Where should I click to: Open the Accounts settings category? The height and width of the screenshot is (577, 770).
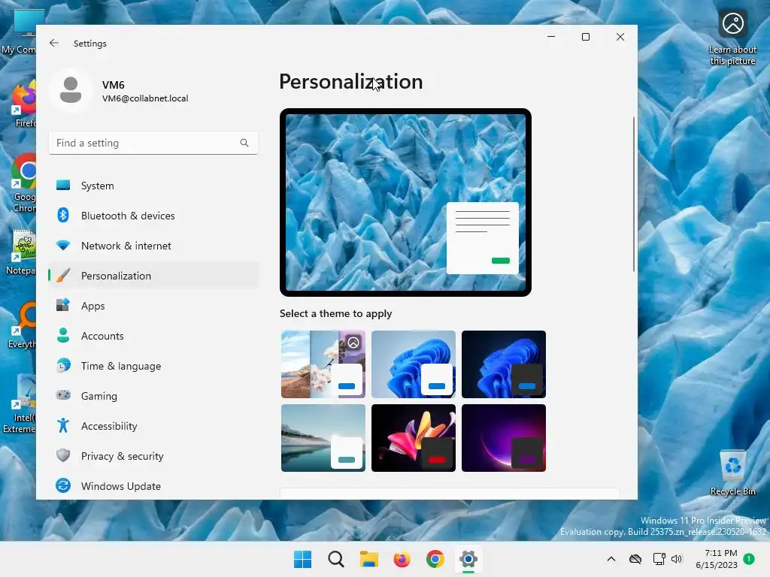pos(153,336)
